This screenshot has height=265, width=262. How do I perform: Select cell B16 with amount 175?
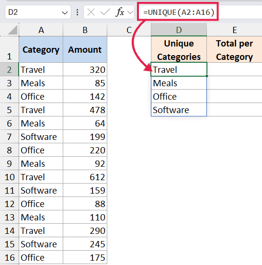[85, 257]
